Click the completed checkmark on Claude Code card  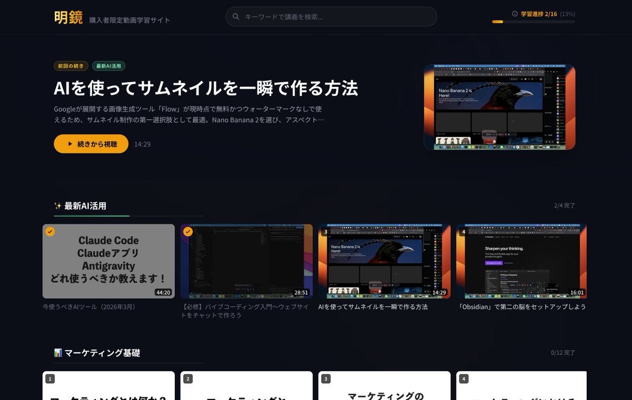pos(50,232)
